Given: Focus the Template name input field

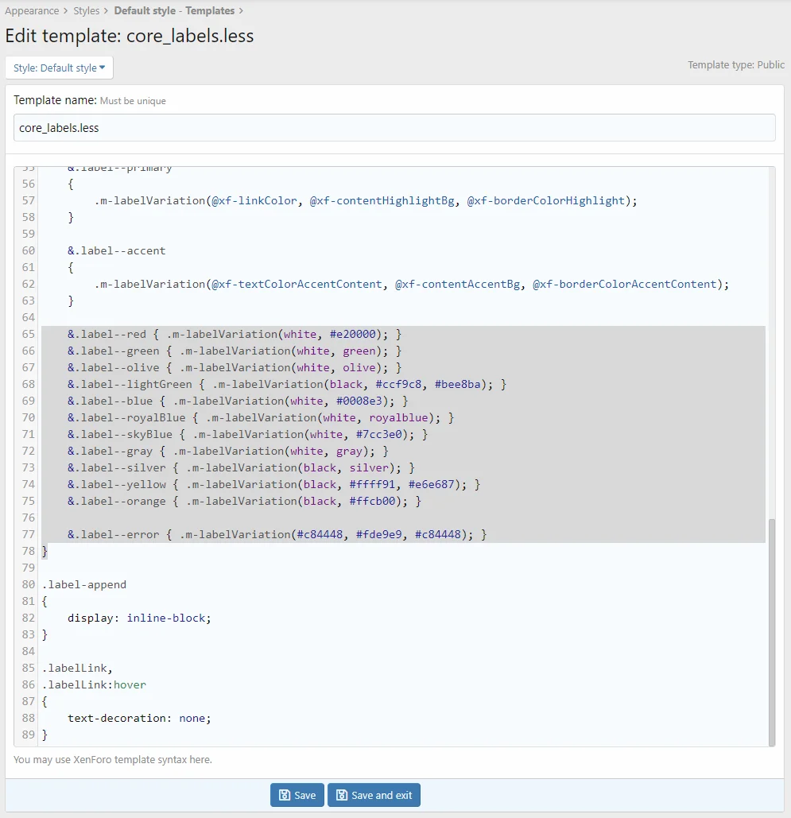Looking at the screenshot, I should click(x=394, y=128).
